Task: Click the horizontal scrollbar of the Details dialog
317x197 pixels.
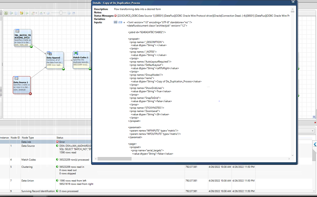Action: (x=115, y=158)
